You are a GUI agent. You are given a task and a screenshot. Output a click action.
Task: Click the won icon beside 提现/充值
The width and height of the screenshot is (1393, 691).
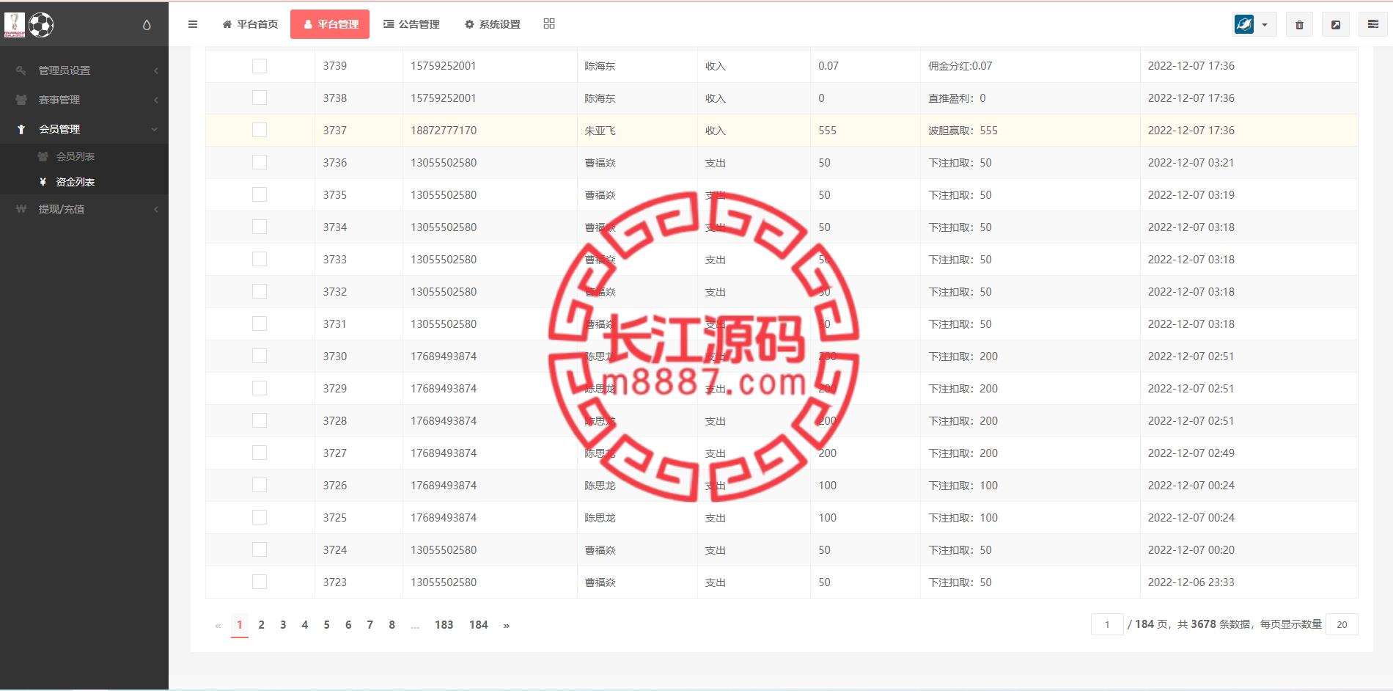[21, 209]
